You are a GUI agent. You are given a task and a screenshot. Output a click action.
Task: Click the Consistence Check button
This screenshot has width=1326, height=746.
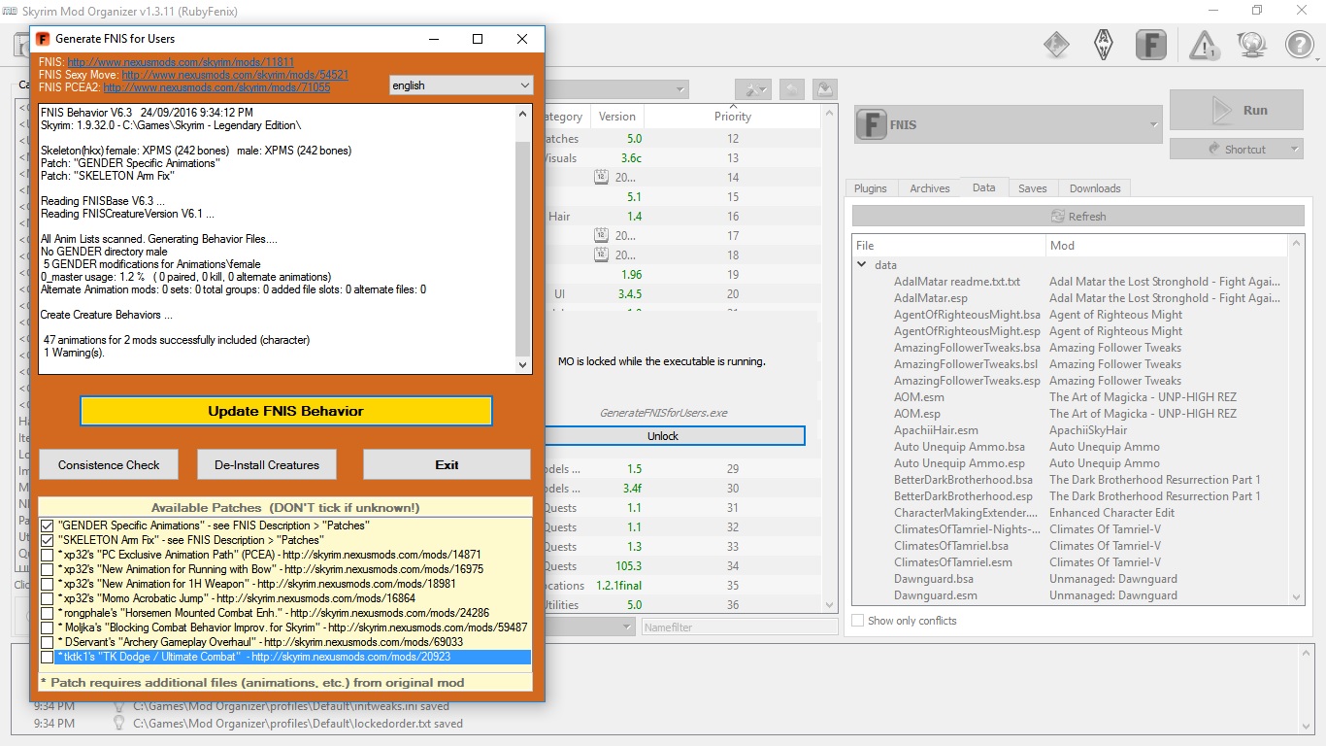click(109, 464)
